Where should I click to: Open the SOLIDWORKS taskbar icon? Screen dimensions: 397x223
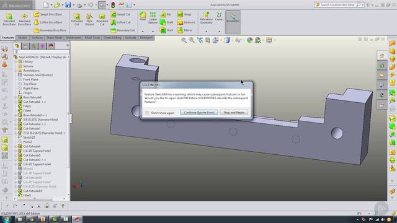pos(77,219)
